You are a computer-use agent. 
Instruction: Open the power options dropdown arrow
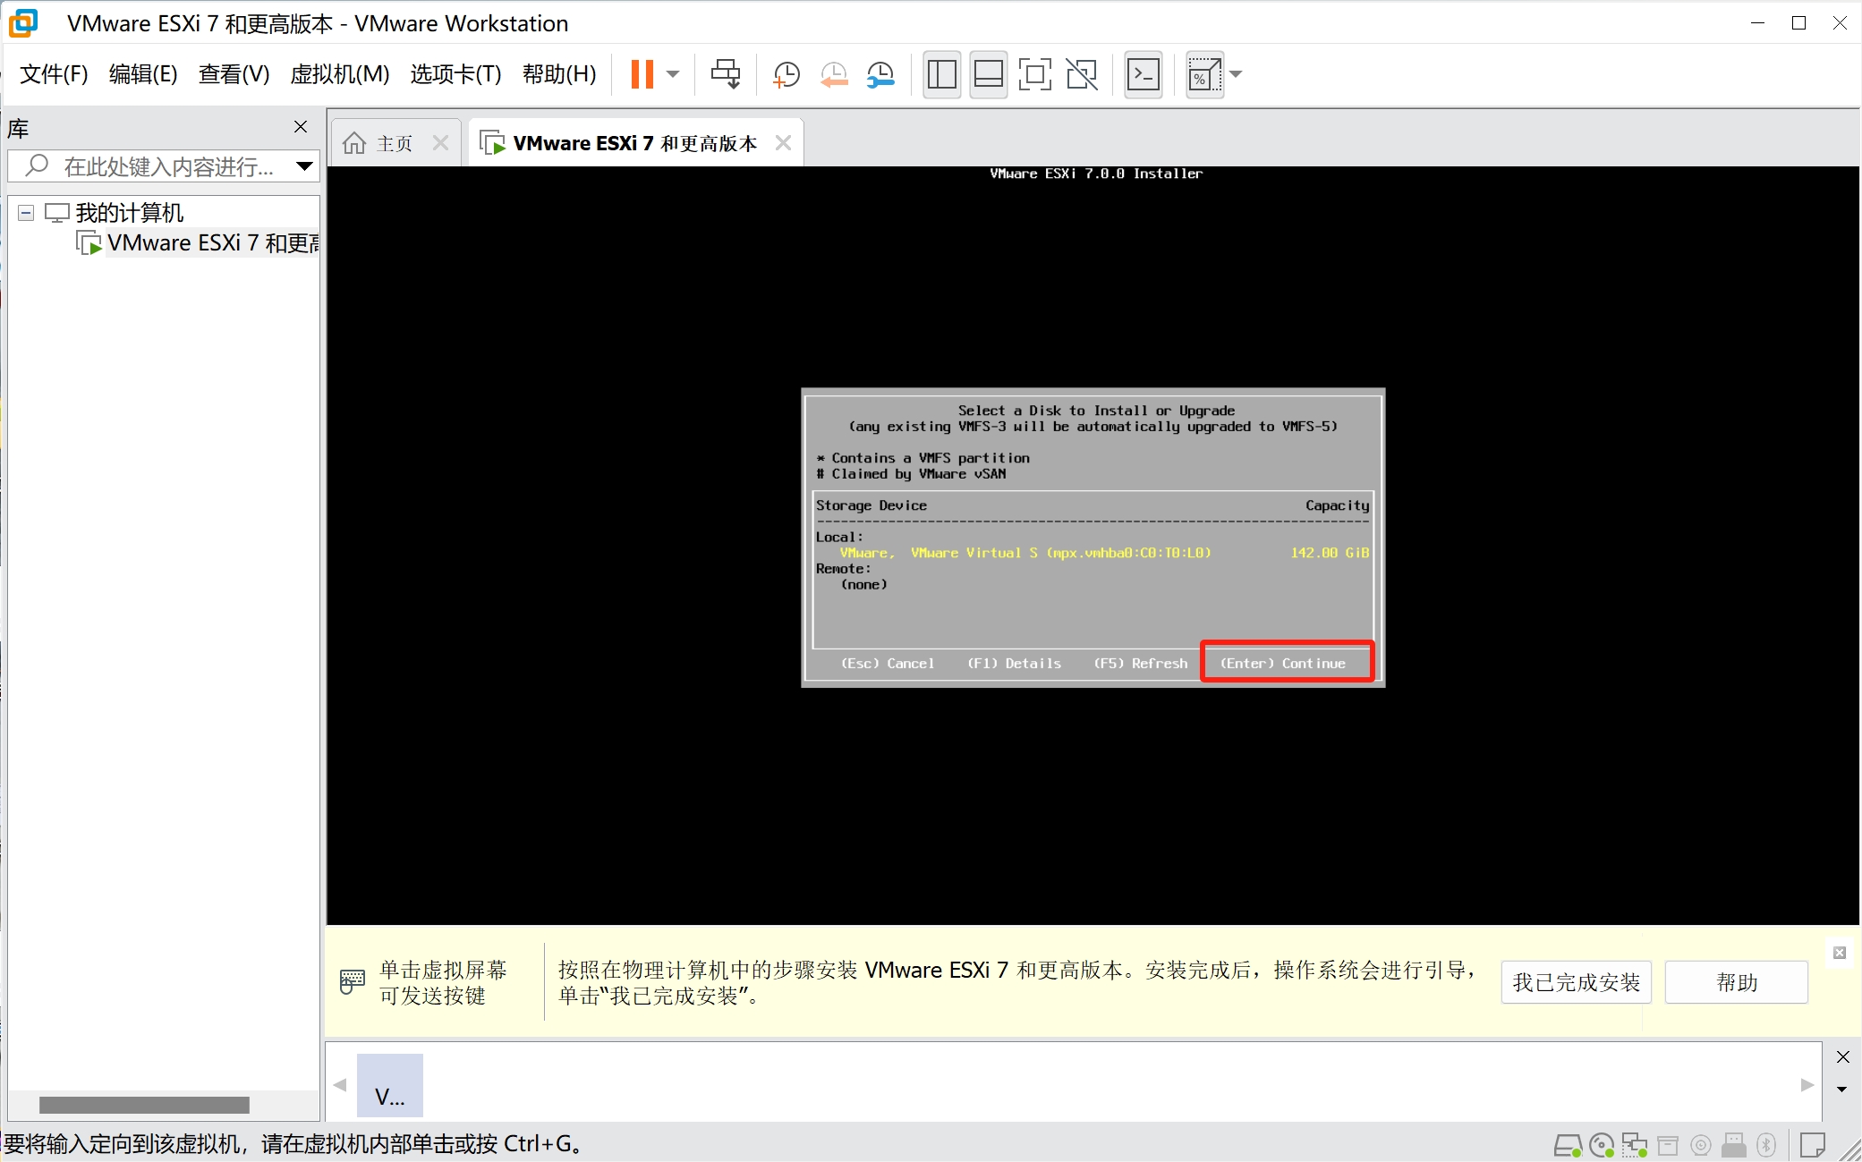coord(673,74)
